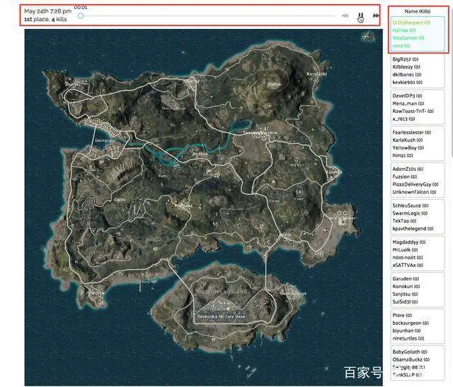453x387 pixels.
Task: Click the rewind playback button
Action: [x=345, y=16]
